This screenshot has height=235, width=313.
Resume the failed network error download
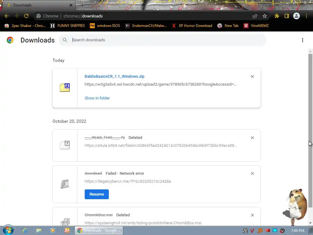(97, 194)
